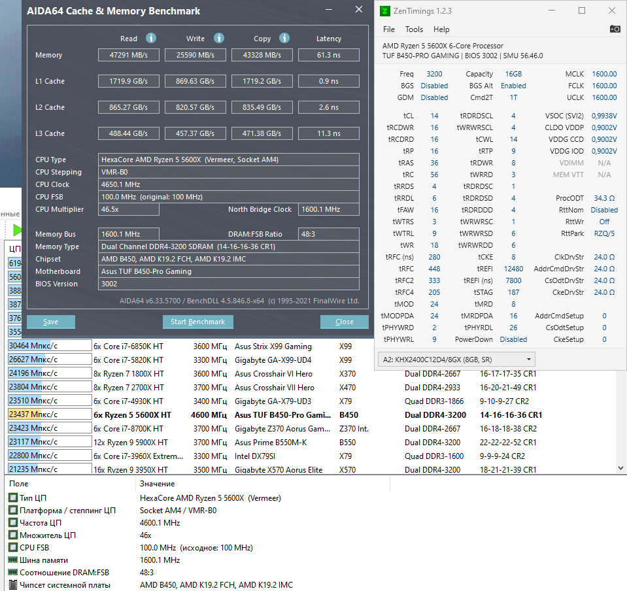Take a screenshot with ZenTimings camera icon
This screenshot has height=591, width=627.
[x=615, y=29]
